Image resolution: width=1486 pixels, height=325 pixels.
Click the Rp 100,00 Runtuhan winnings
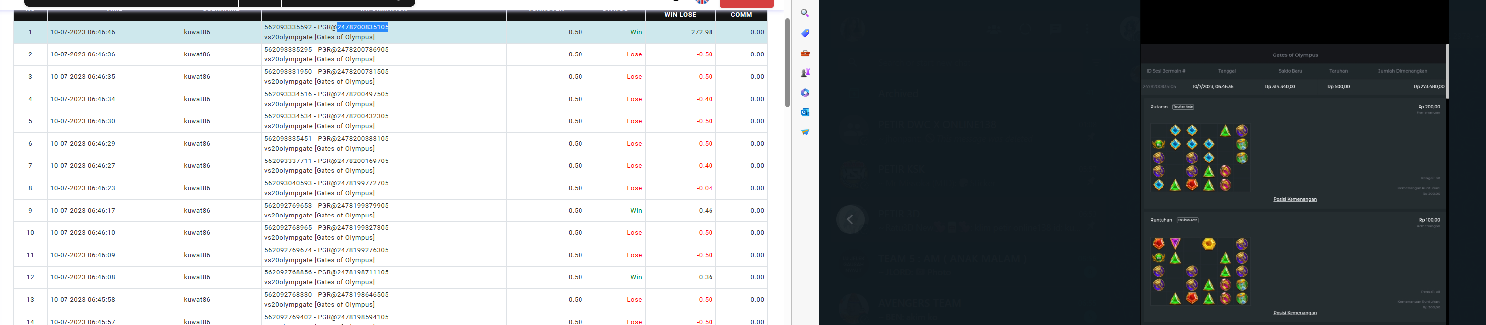[1429, 220]
